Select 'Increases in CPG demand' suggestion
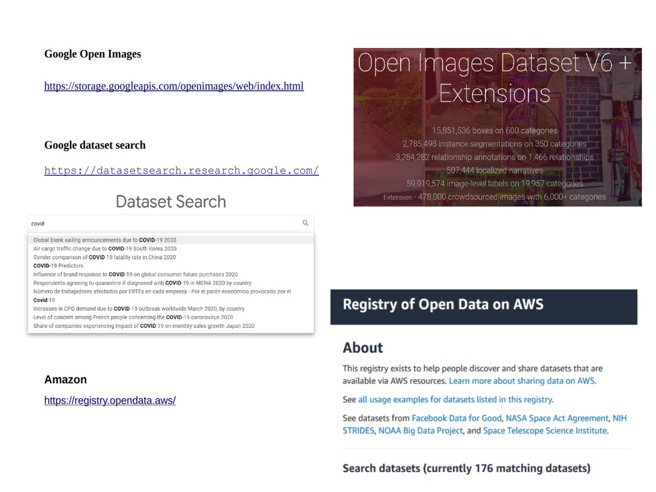Screen dimensions: 656x492 (x=138, y=309)
